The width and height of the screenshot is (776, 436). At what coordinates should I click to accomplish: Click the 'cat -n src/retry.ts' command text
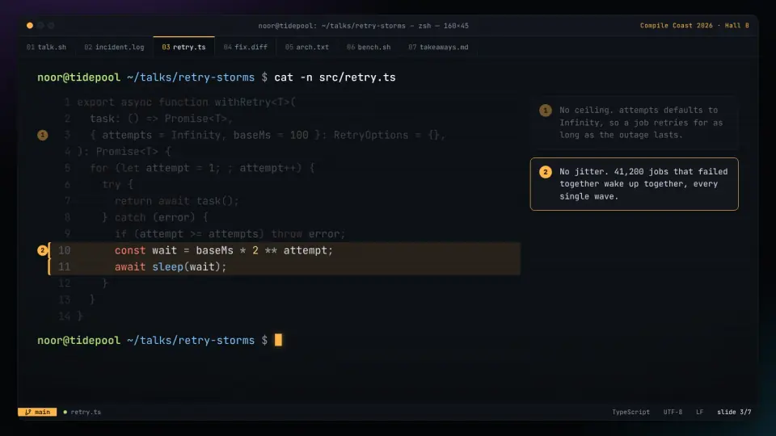point(335,78)
